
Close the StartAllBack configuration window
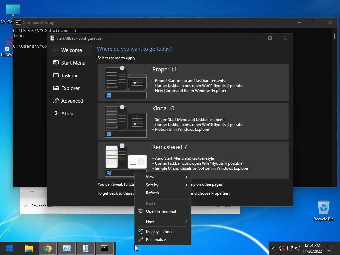[x=285, y=38]
